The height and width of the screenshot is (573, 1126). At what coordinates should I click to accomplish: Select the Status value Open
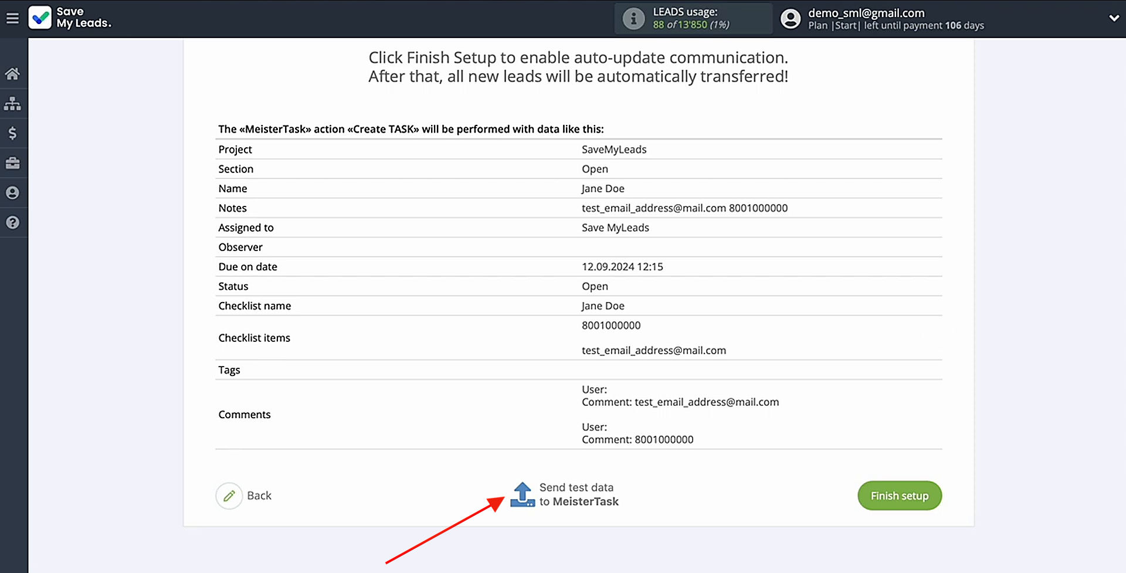(595, 286)
